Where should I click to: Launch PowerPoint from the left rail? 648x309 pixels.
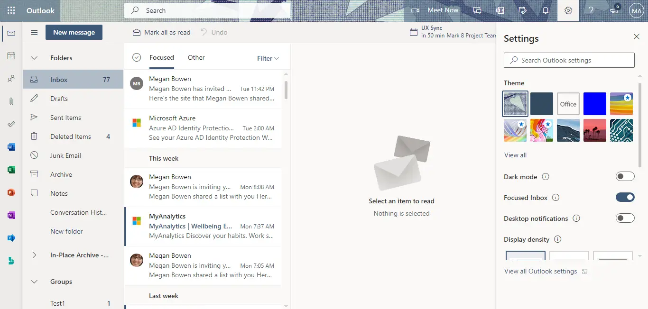11,192
